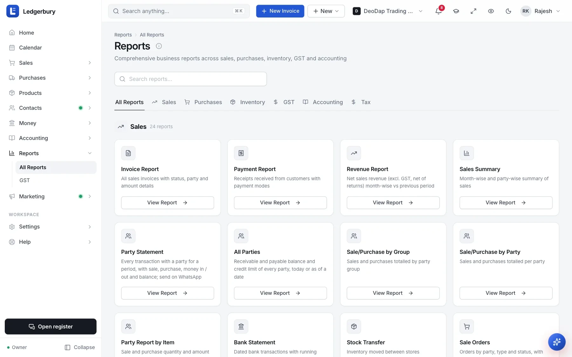Open the notifications bell
Image resolution: width=572 pixels, height=357 pixels.
pos(439,11)
